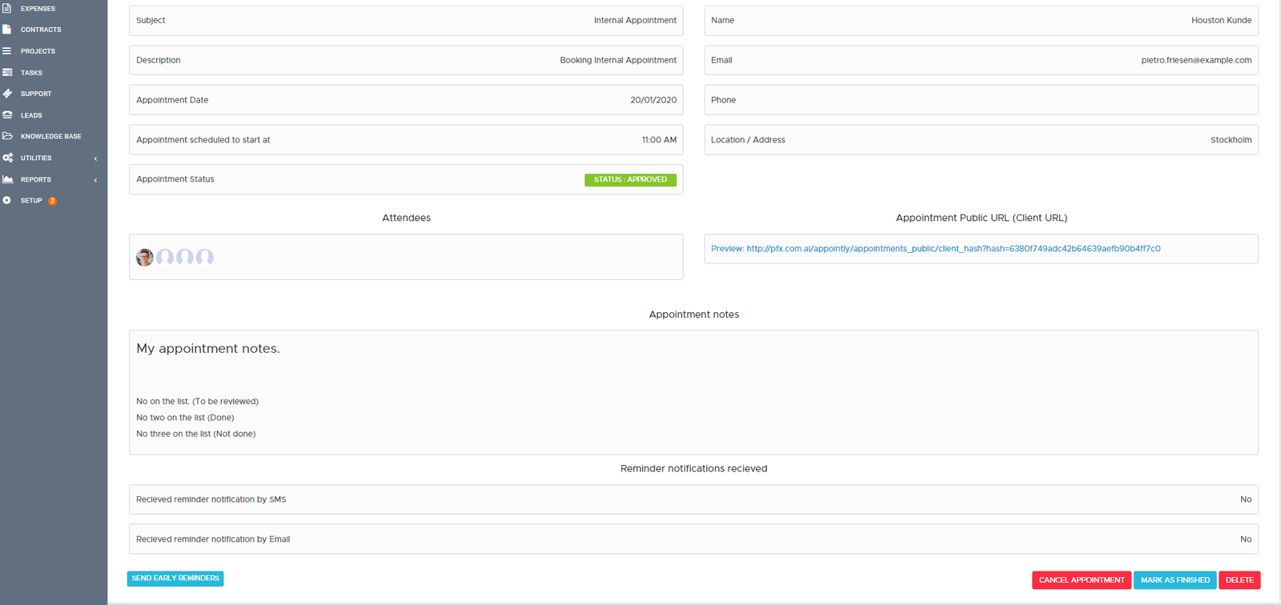Click the Send Early Reminders button
Viewport: 1281px width, 605px height.
(x=175, y=579)
